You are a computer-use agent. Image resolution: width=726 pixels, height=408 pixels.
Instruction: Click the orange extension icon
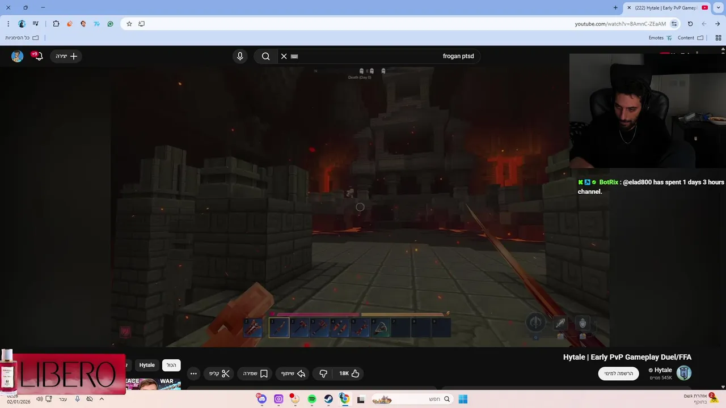click(70, 24)
